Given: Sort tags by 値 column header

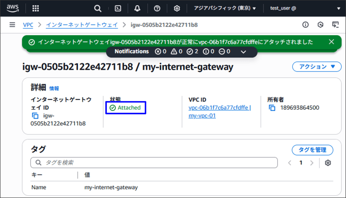Looking at the screenshot, I should coord(87,175).
